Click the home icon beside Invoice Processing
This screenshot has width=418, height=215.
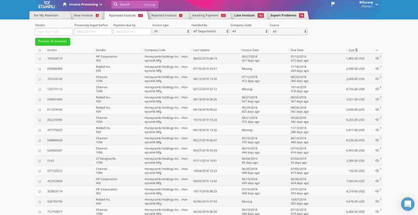pos(65,4)
